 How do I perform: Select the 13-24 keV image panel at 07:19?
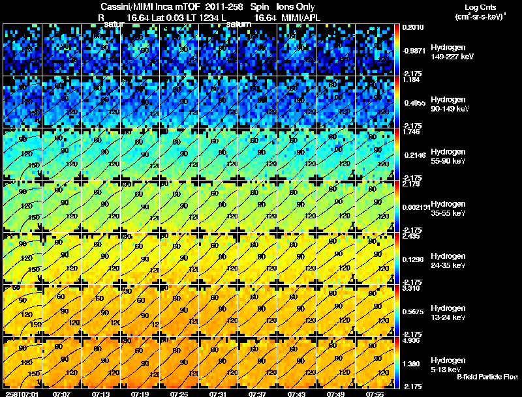(x=140, y=311)
